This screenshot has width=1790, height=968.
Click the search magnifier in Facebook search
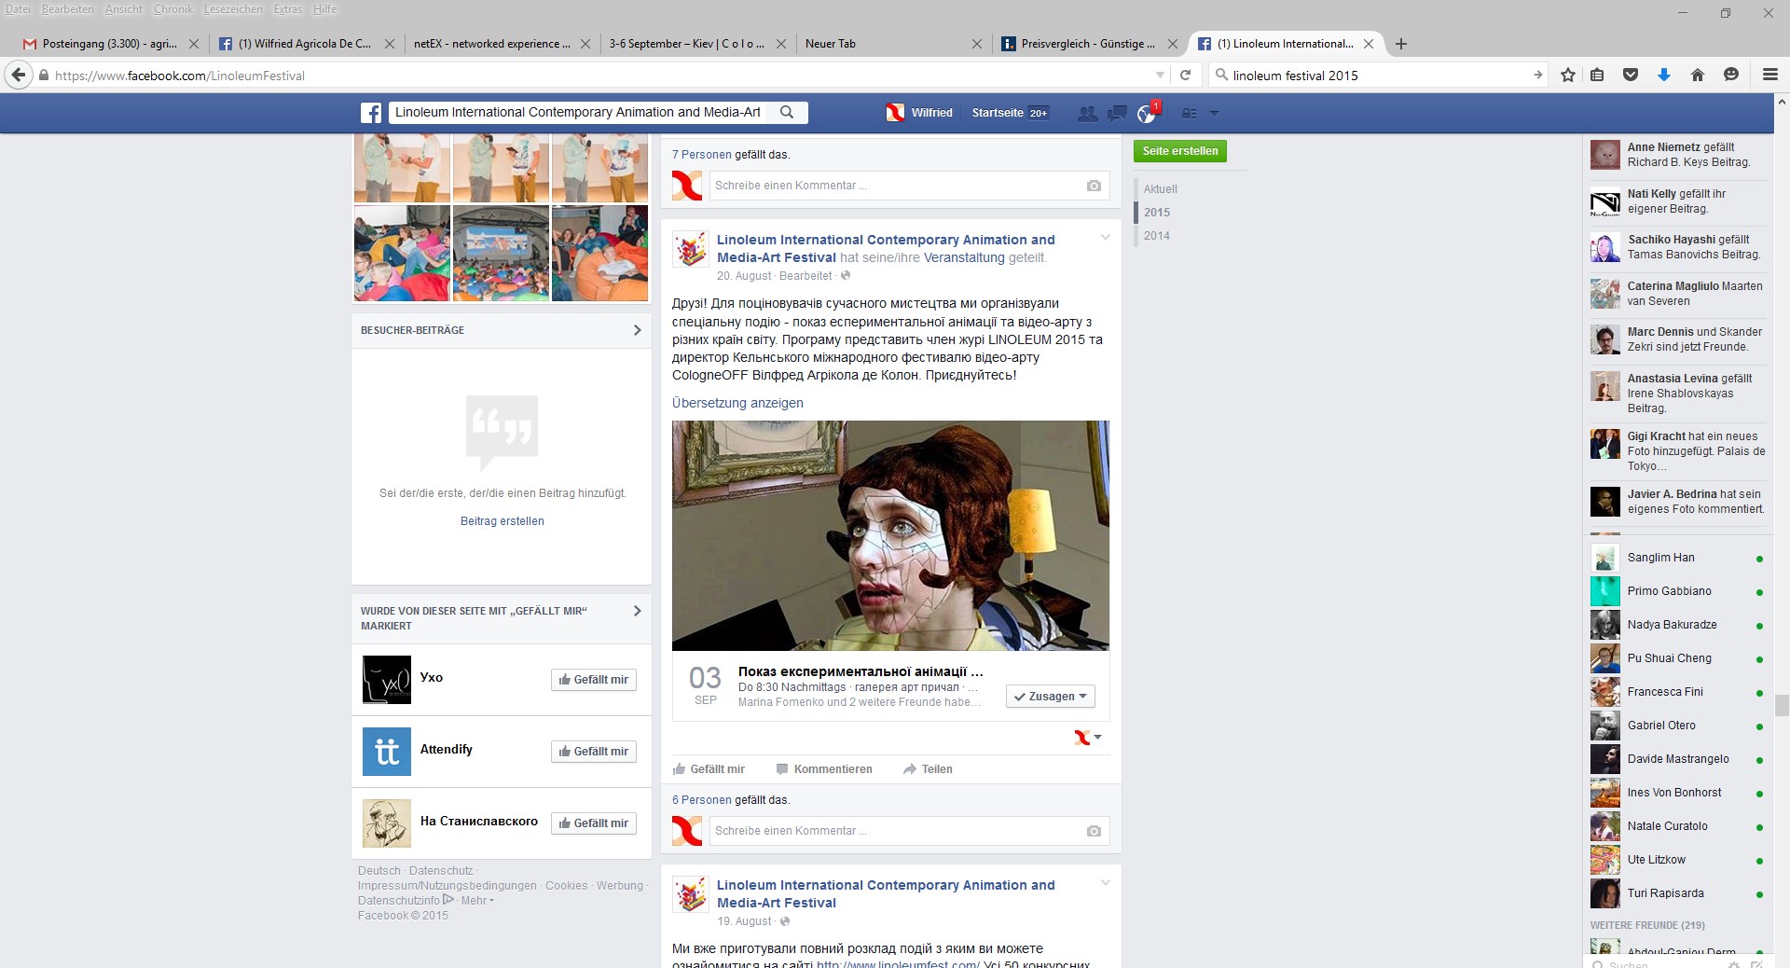pyautogui.click(x=787, y=112)
